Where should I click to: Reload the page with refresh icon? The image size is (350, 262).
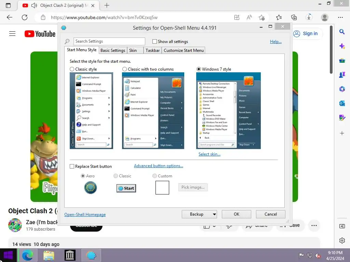pyautogui.click(x=25, y=17)
